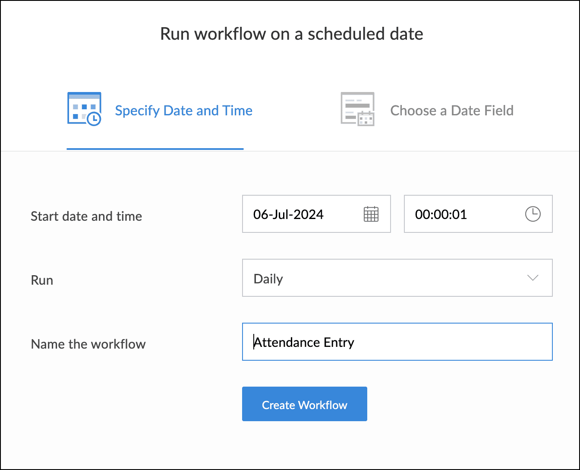Expand the Run frequency dropdown arrow

pyautogui.click(x=533, y=278)
